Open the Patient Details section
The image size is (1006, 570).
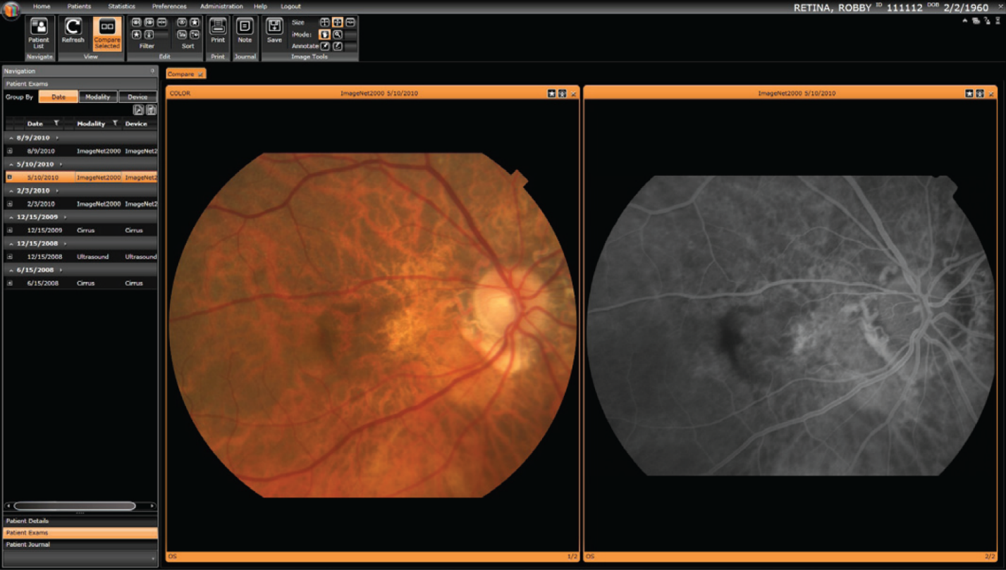tap(80, 521)
